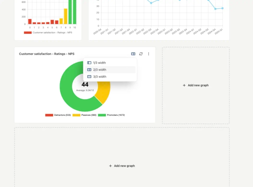Open the card width layout icon
This screenshot has width=253, height=187.
click(x=133, y=54)
